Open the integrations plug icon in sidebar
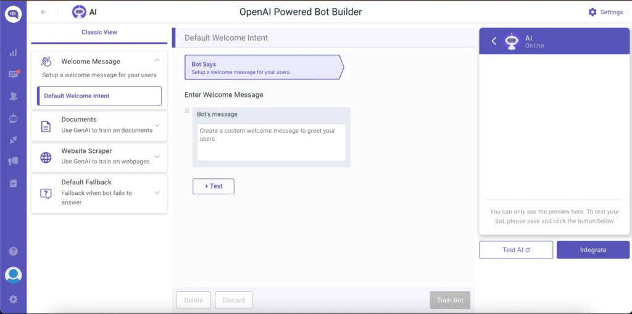Viewport: 632px width, 314px height. [x=14, y=140]
